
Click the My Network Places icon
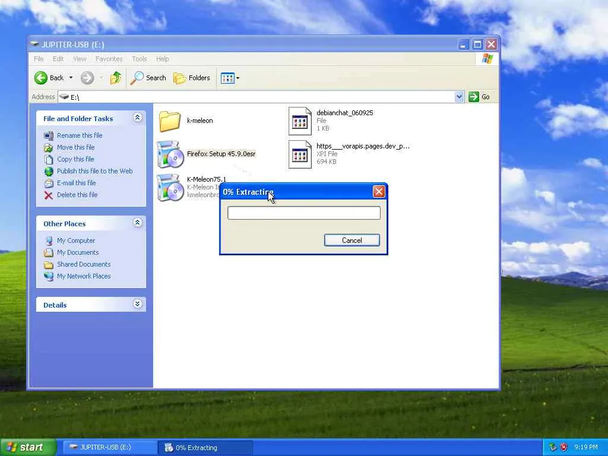click(x=49, y=277)
